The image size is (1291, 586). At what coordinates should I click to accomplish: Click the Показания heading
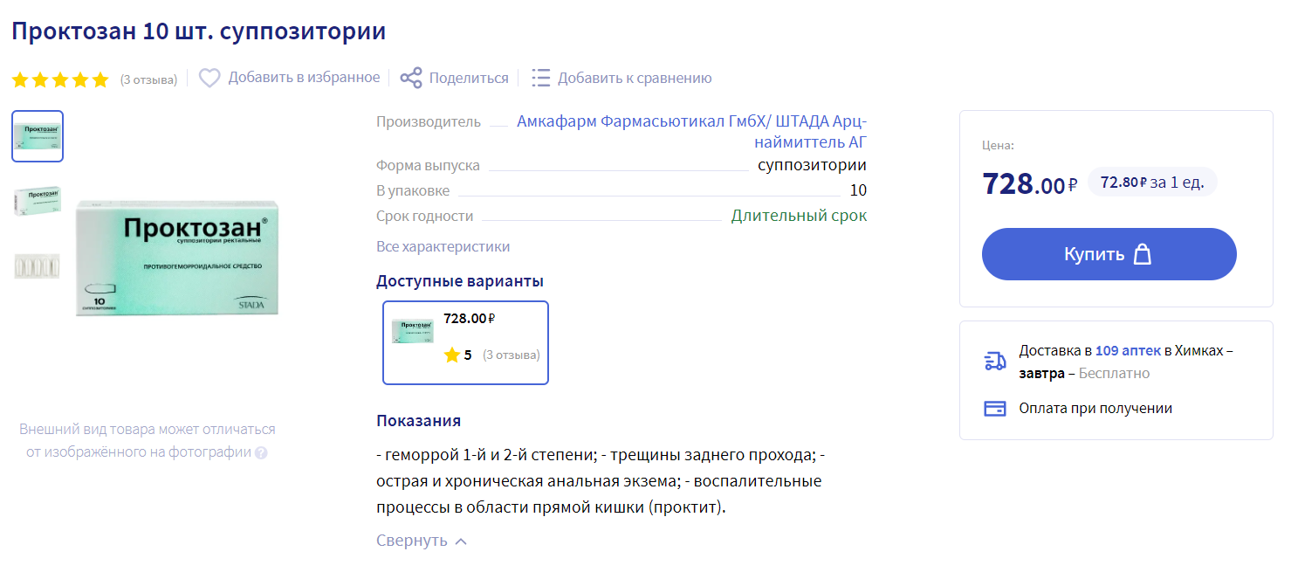418,421
